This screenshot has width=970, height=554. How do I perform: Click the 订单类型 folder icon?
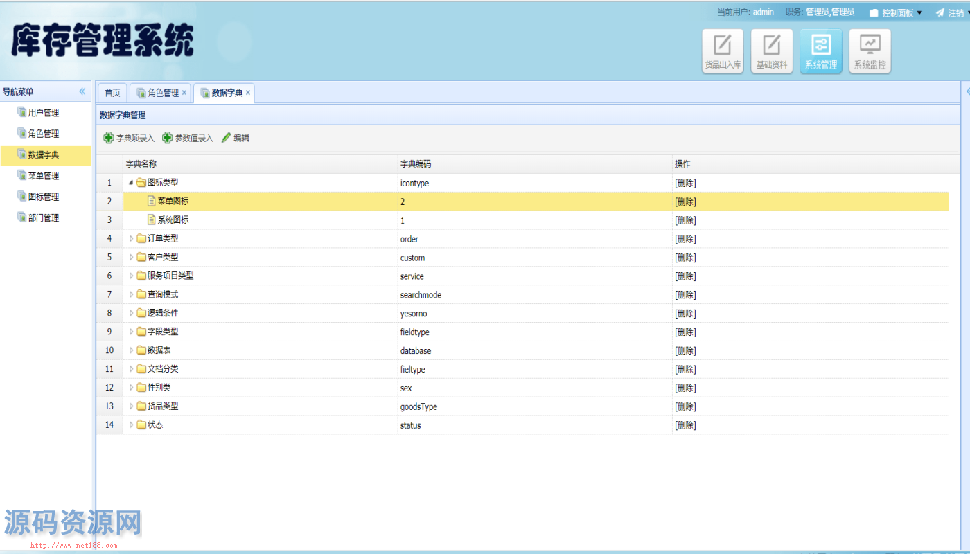coord(141,239)
